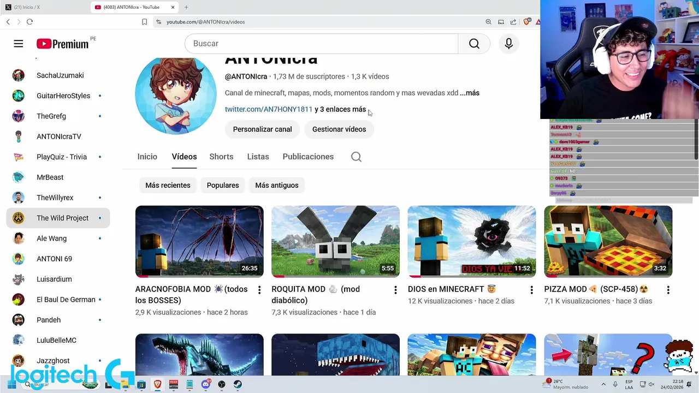Click the search magnifier button
Screen dimensions: 699x393
pos(474,44)
